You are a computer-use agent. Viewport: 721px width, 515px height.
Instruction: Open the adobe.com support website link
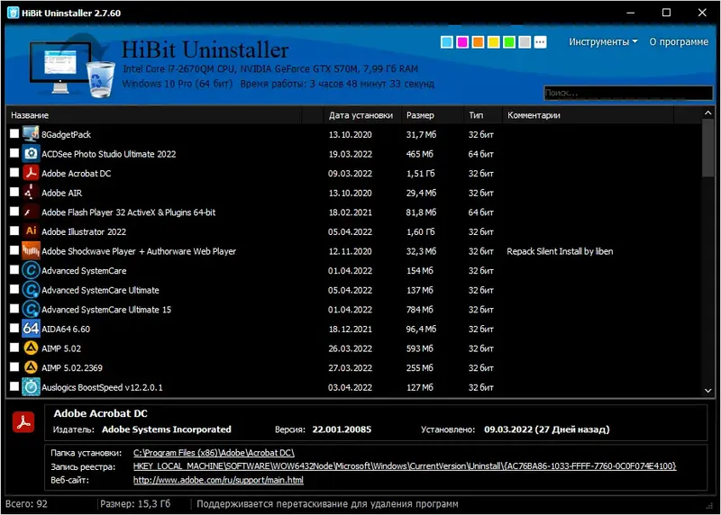click(x=218, y=480)
